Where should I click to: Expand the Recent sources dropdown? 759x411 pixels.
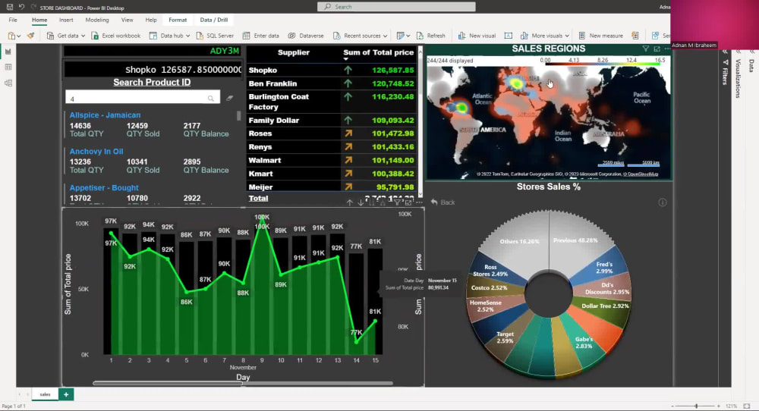385,36
